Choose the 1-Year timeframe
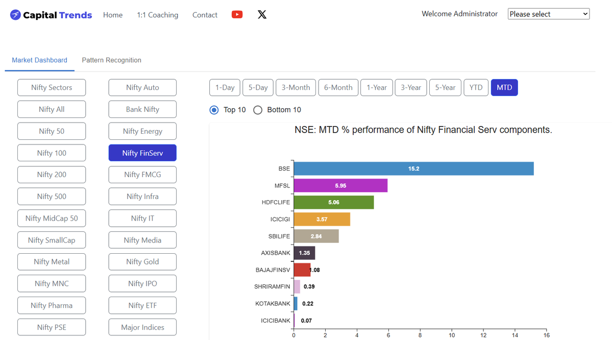612x340 pixels. 377,87
